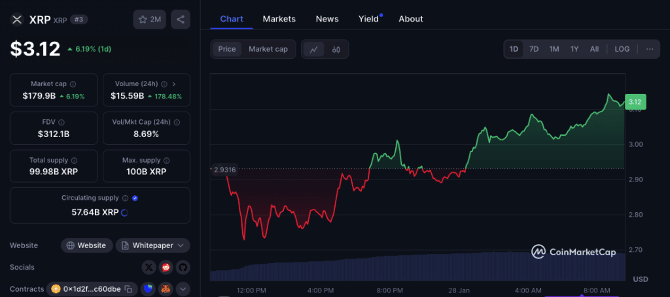The image size is (670, 297).
Task: Click the verified circulating supply badge
Action: click(135, 198)
